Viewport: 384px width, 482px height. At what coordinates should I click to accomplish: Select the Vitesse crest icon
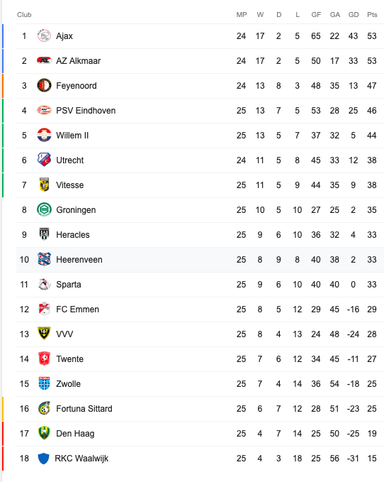(x=44, y=185)
